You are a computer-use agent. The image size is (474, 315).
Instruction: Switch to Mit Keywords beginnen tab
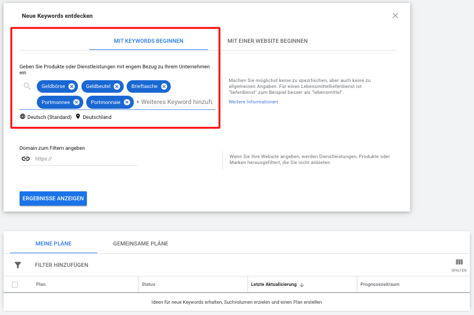(x=149, y=41)
